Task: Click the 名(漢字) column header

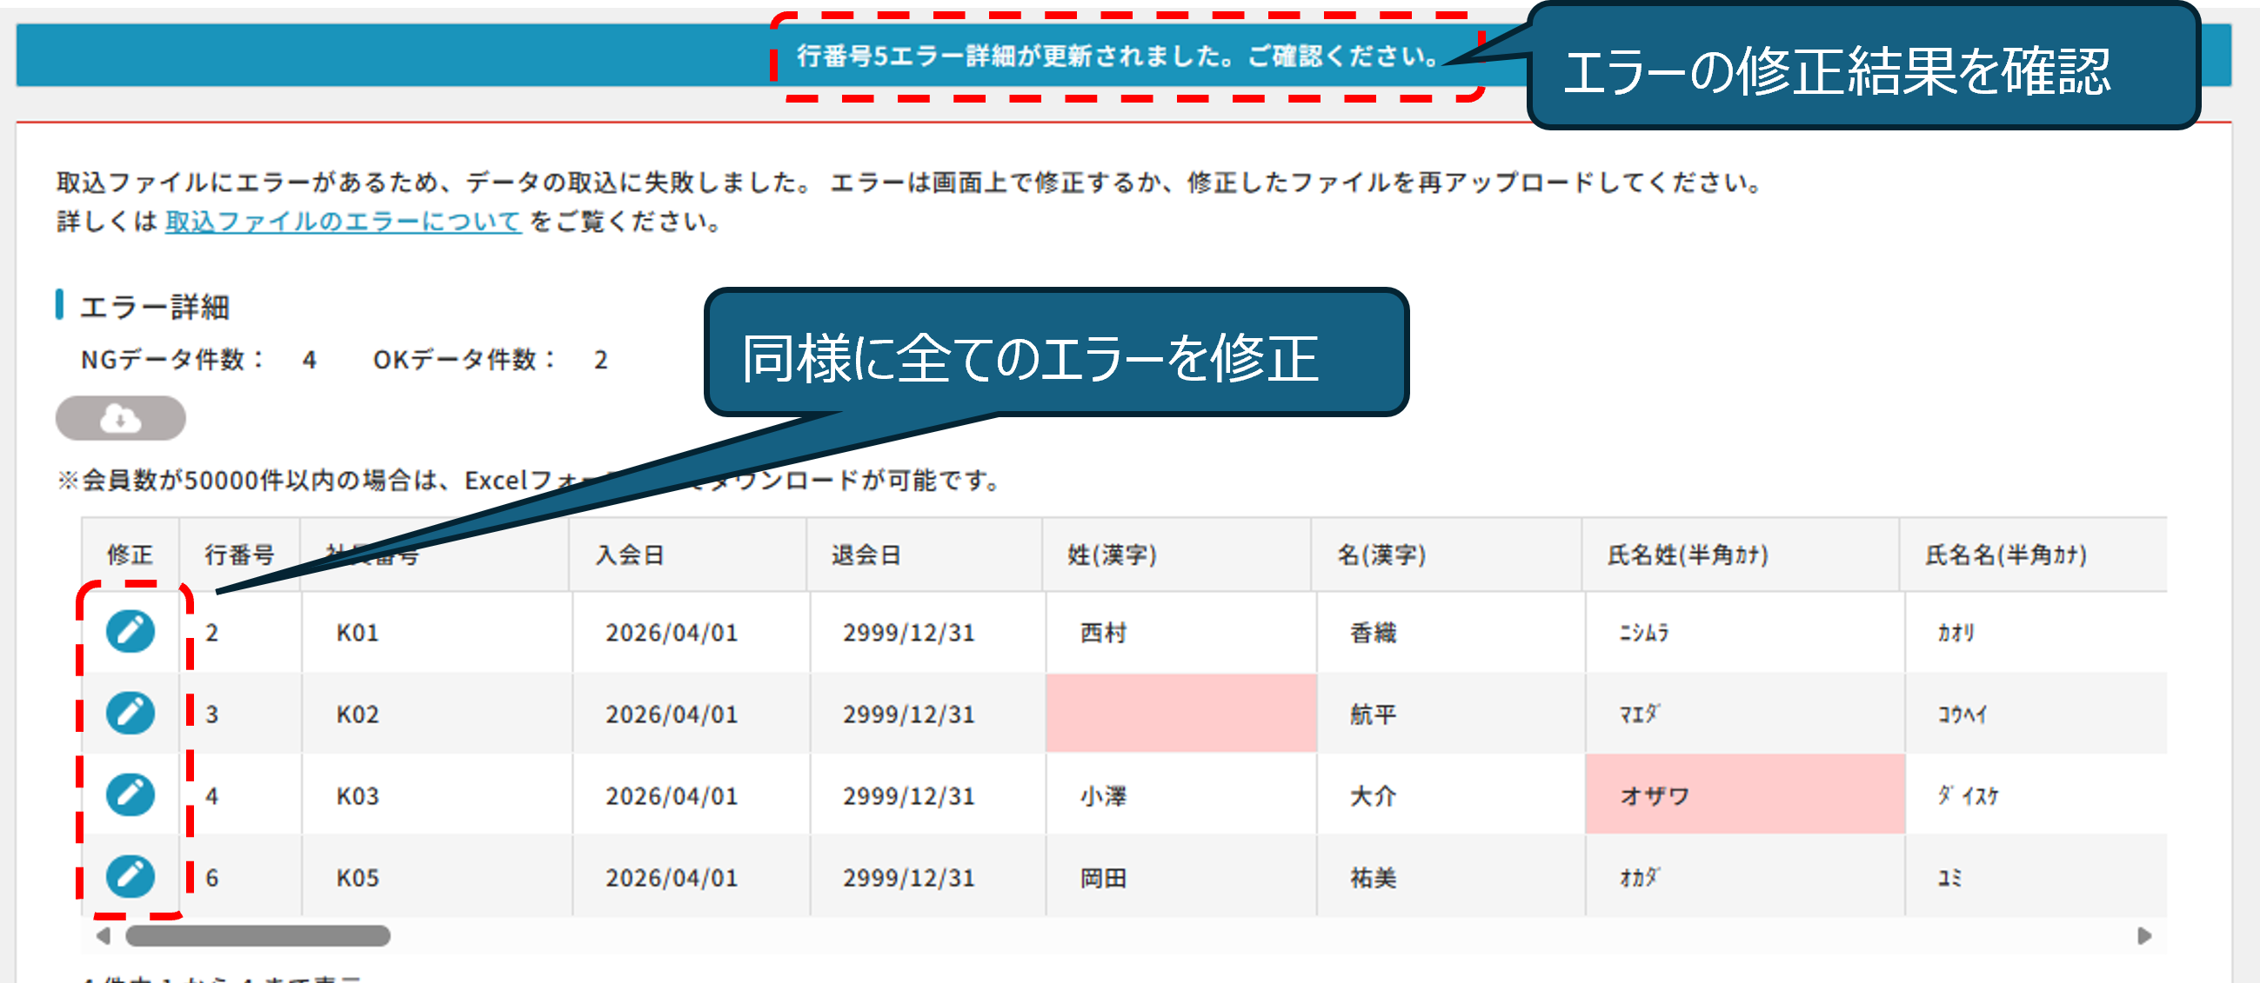Action: click(x=1381, y=555)
